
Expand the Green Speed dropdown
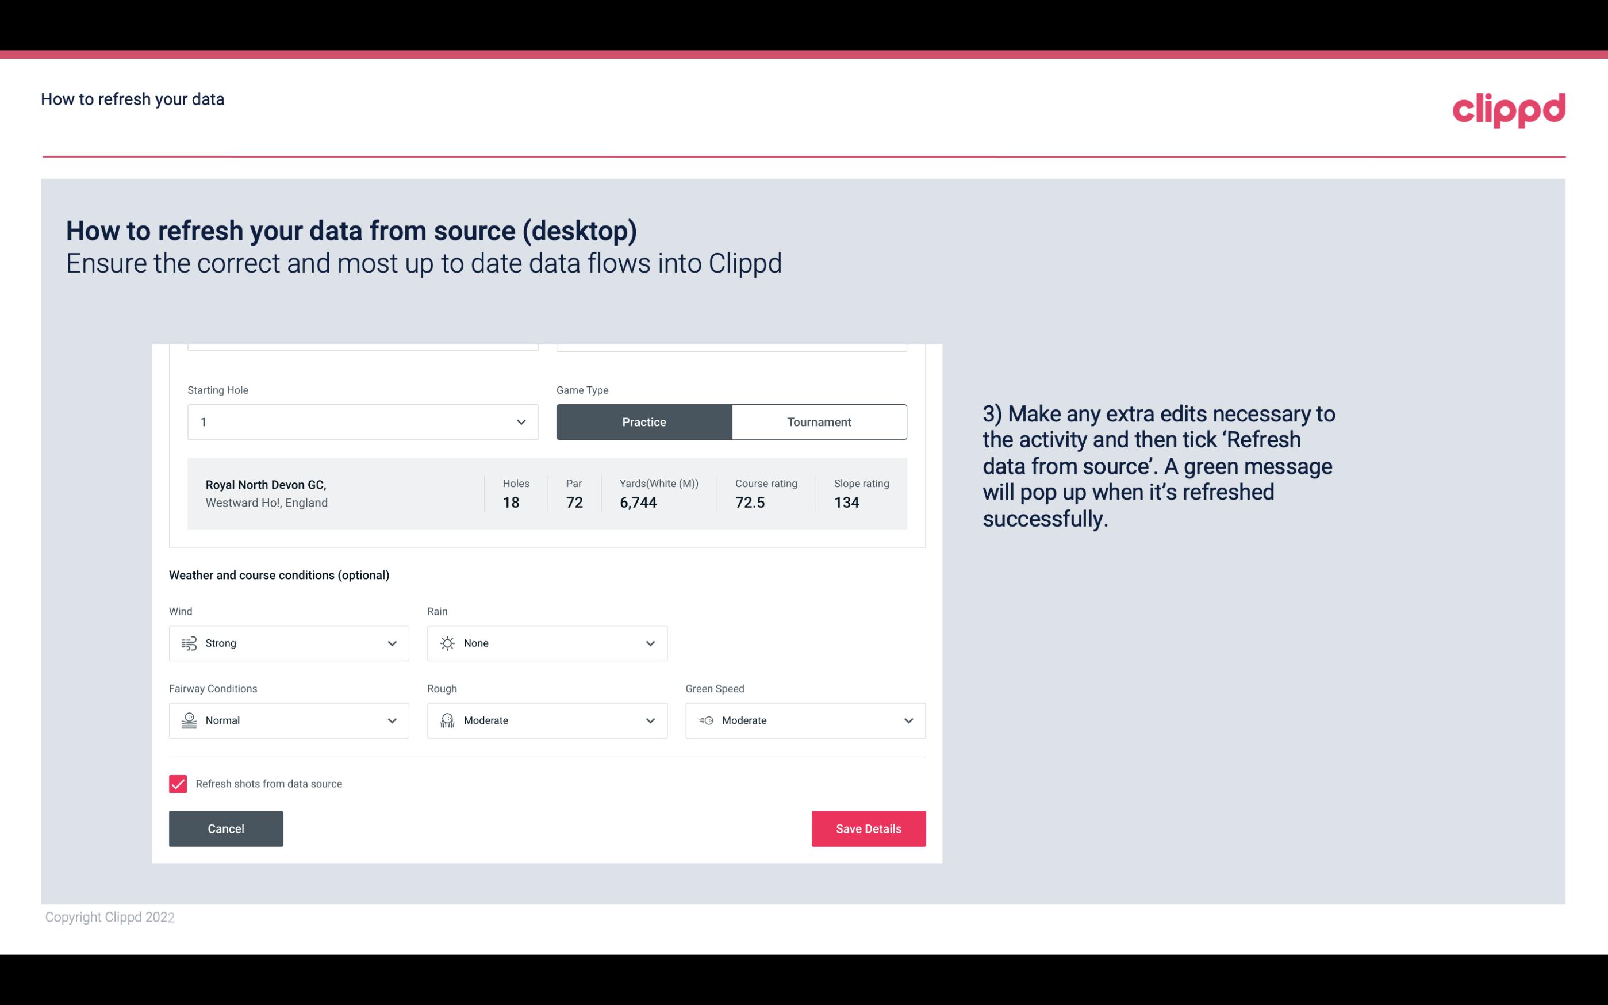click(909, 720)
